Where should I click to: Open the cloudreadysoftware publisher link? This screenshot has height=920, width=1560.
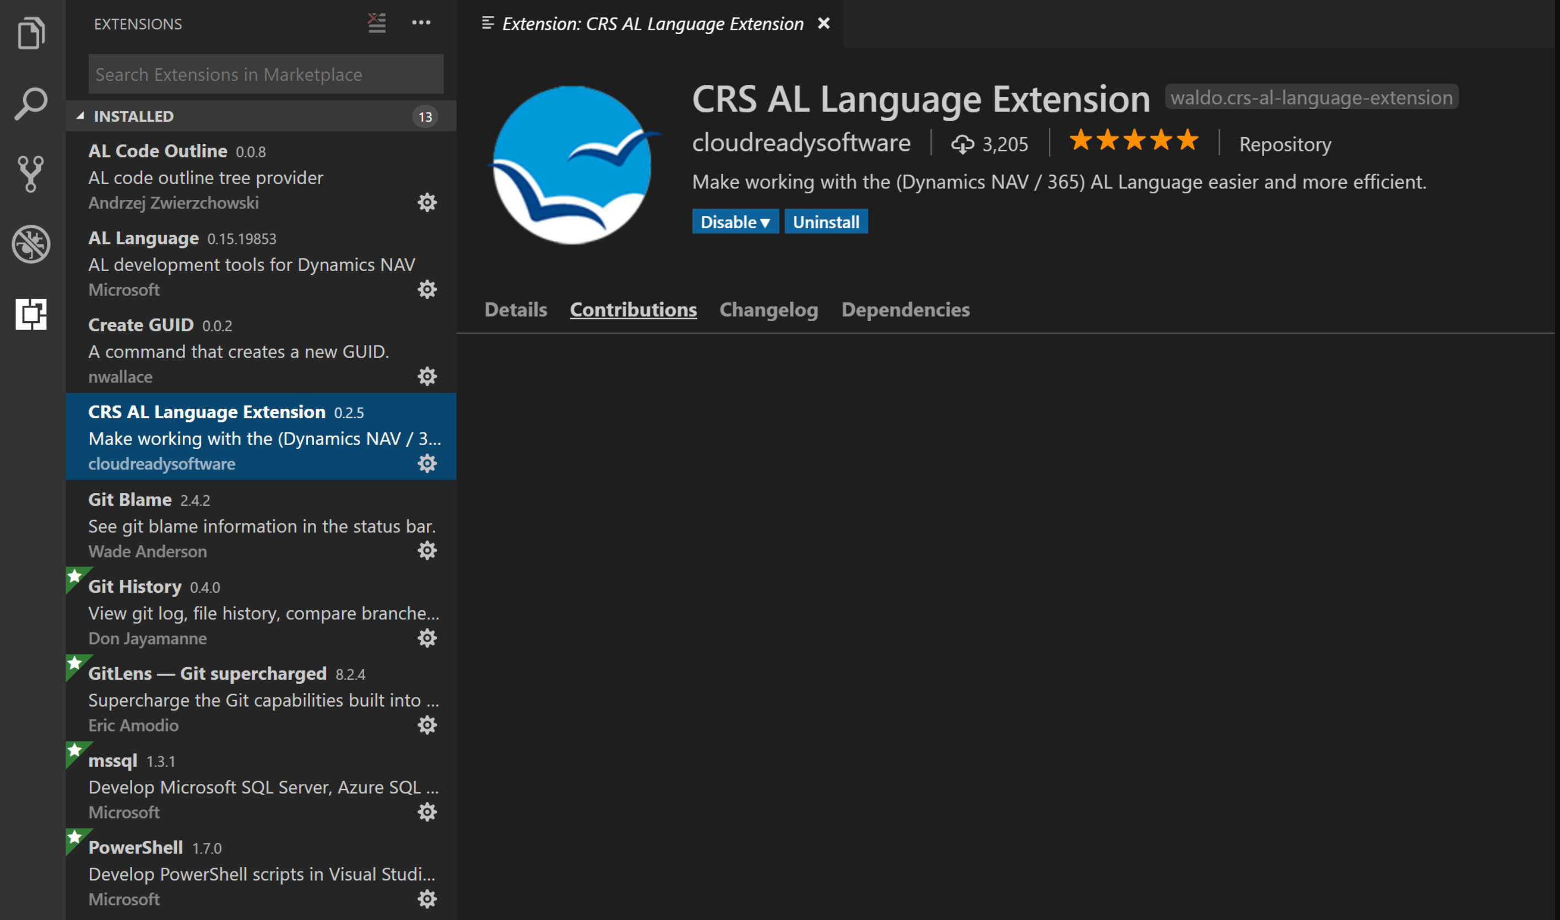point(801,143)
